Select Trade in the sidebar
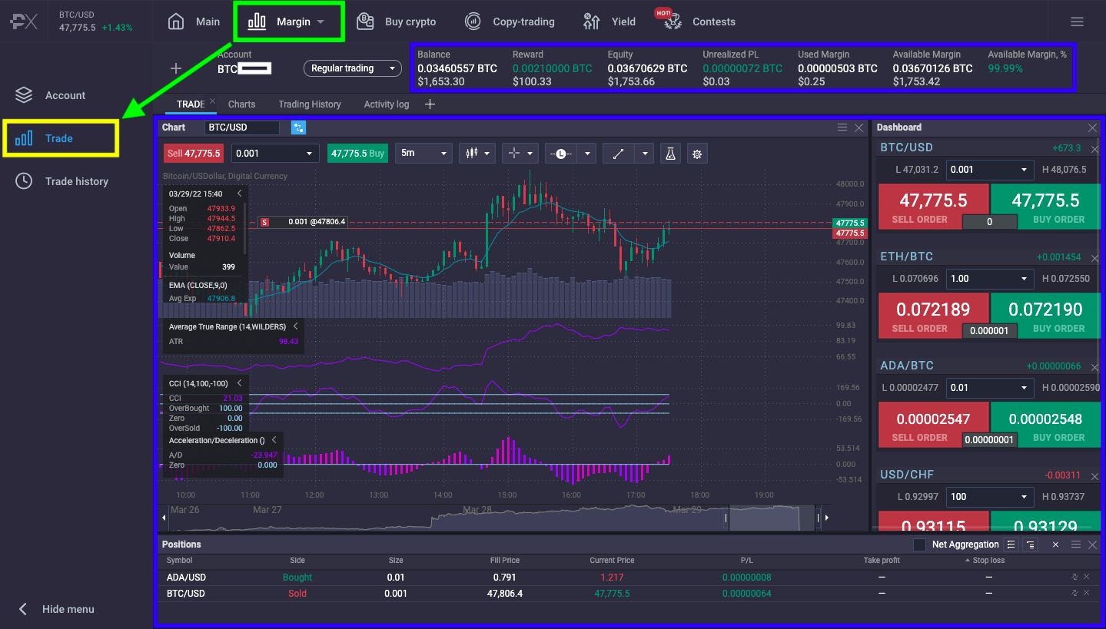Screen dimensions: 1106x629 pos(45,138)
